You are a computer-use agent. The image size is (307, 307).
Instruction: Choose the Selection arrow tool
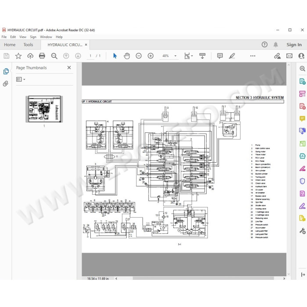pos(115,56)
